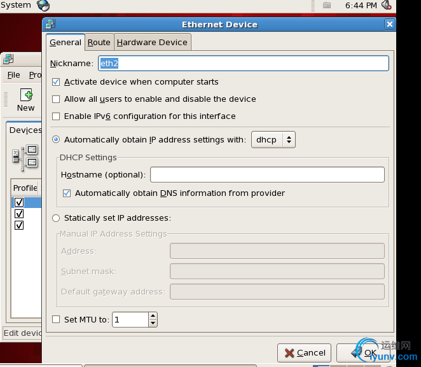Click the 6:44 PM clock

pos(361,5)
